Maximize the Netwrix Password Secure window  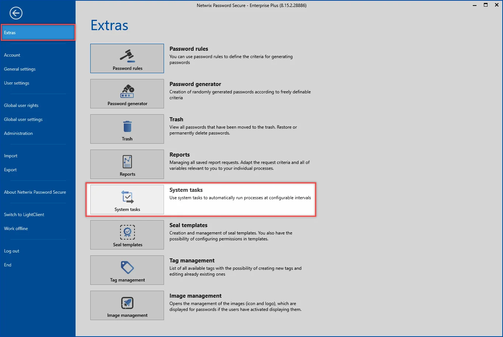(x=486, y=5)
